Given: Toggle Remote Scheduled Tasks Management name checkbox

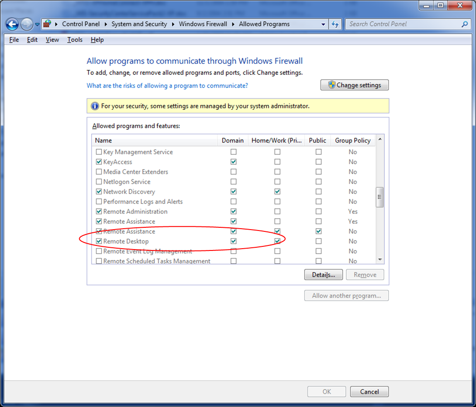Looking at the screenshot, I should point(99,261).
